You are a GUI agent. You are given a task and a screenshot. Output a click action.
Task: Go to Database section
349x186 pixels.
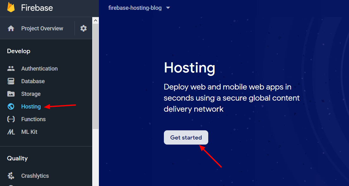[x=33, y=81]
